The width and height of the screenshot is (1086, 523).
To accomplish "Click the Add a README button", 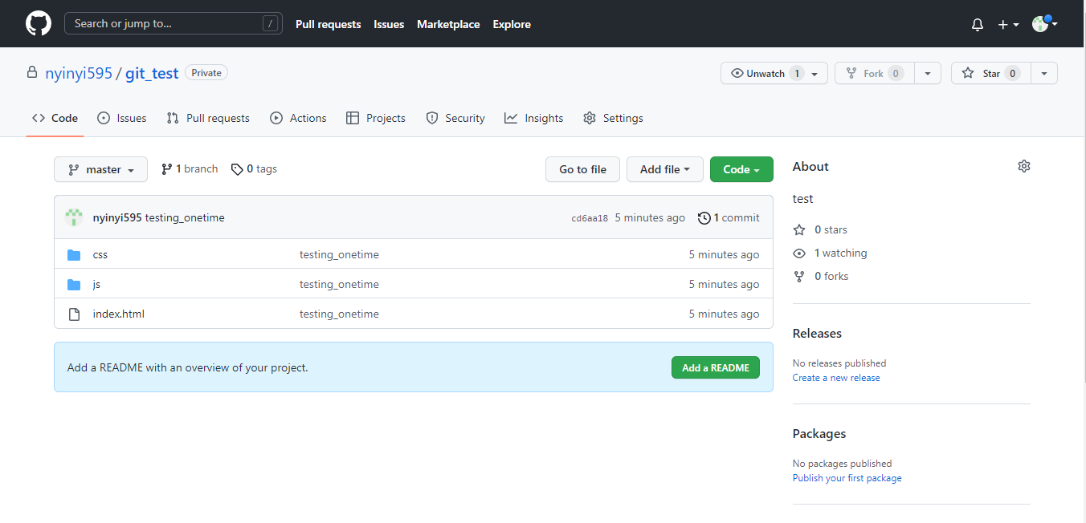I will [x=715, y=367].
